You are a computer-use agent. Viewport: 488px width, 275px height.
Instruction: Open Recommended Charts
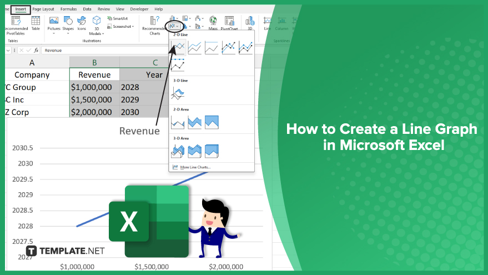pyautogui.click(x=155, y=26)
